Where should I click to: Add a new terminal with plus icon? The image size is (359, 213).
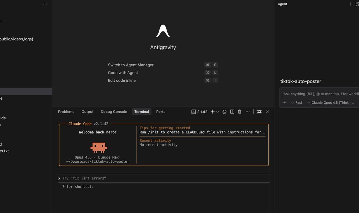(x=212, y=112)
